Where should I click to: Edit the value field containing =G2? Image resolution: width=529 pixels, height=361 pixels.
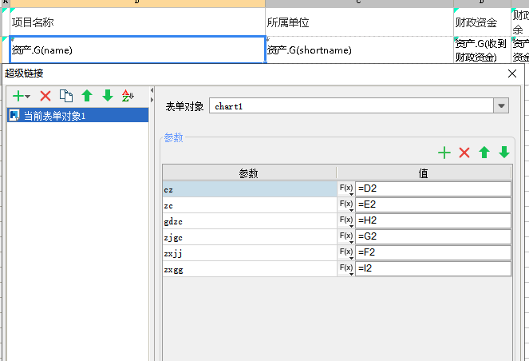(433, 236)
